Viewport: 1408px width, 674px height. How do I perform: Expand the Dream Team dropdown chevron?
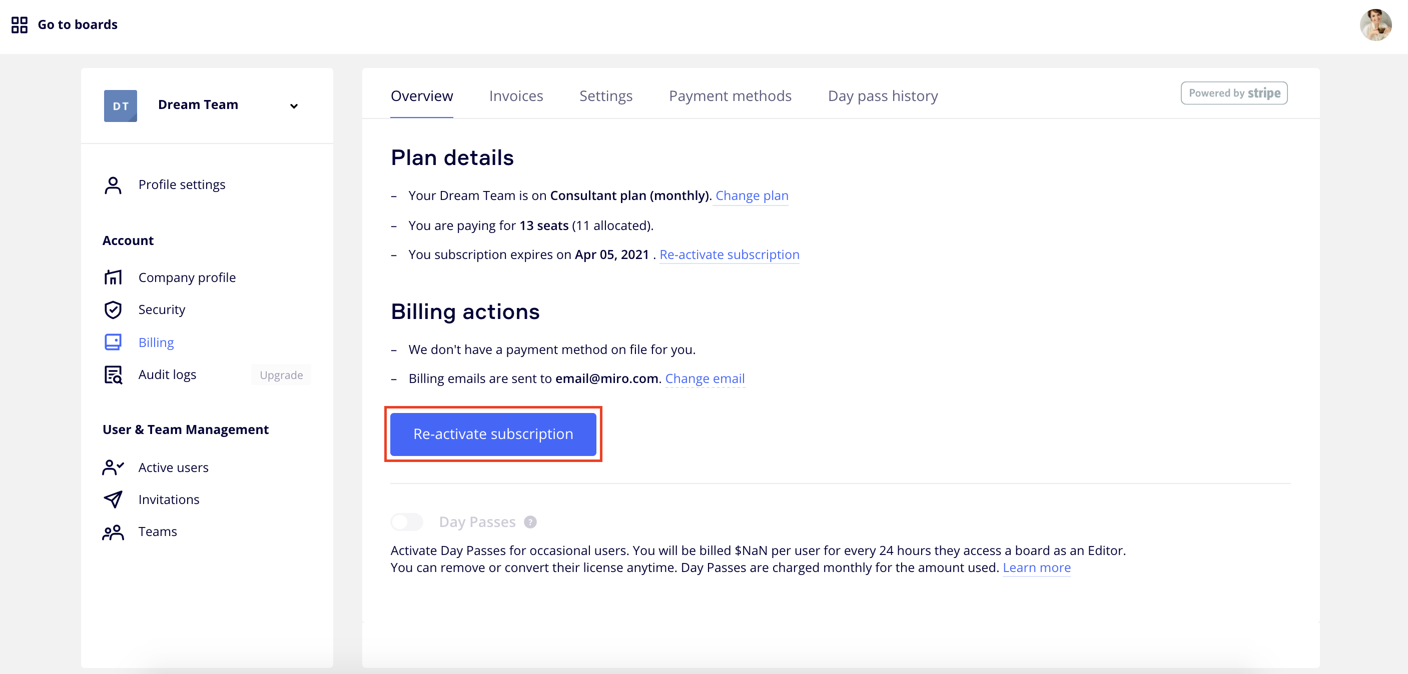coord(294,106)
